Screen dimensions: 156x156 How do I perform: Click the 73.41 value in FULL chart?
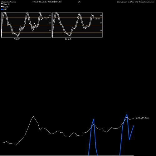[97, 18]
